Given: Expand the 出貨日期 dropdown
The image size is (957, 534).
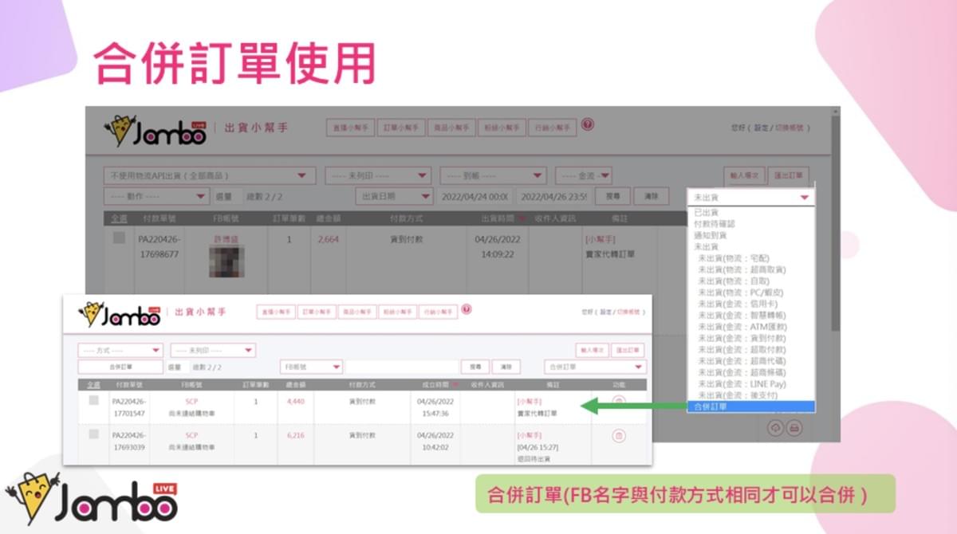Looking at the screenshot, I should 394,196.
